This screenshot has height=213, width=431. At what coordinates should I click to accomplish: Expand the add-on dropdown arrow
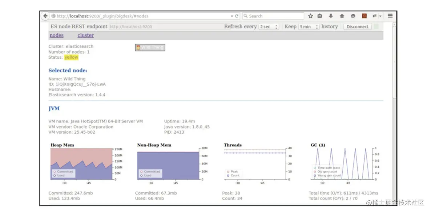click(x=380, y=16)
